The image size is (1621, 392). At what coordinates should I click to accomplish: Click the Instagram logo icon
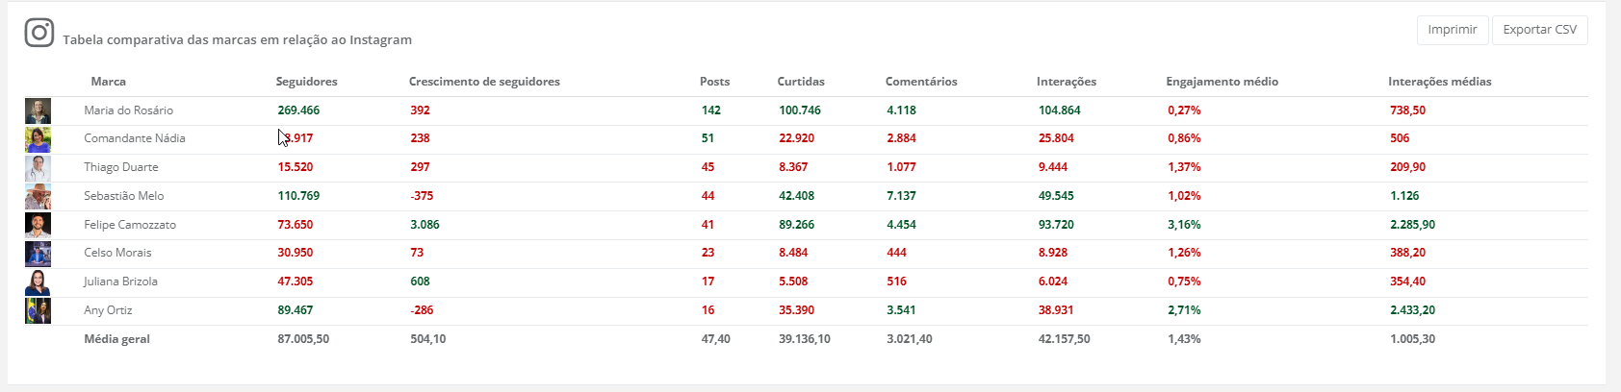[x=39, y=34]
